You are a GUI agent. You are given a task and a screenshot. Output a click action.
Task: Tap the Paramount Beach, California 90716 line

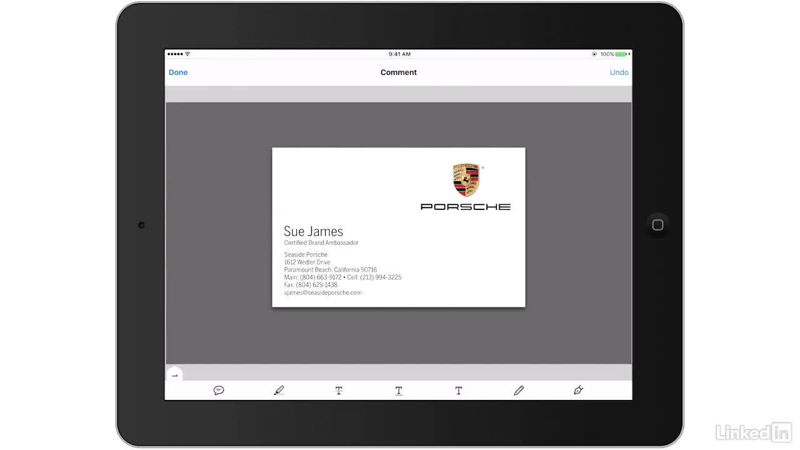tap(331, 270)
